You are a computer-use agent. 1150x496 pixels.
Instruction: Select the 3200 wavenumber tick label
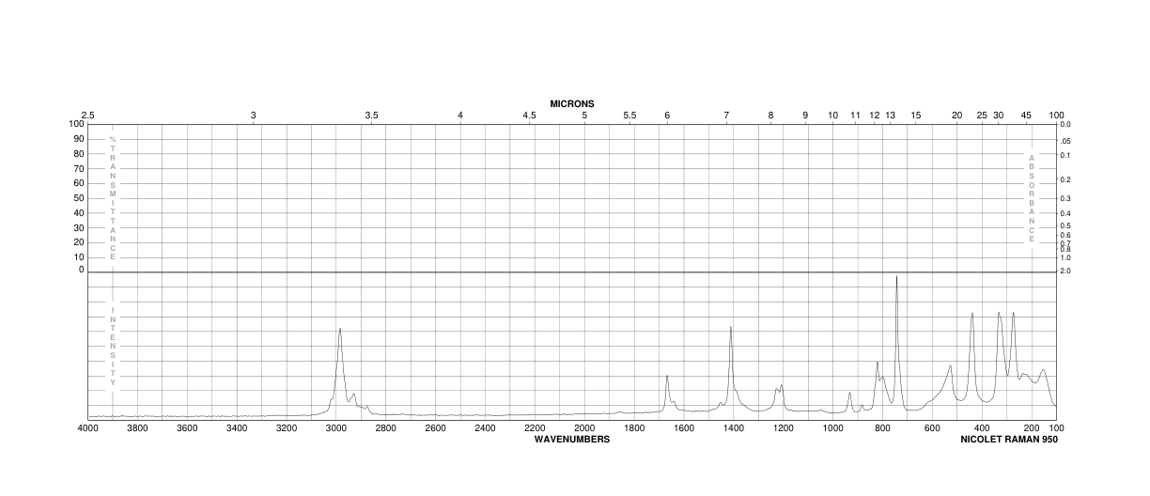[x=287, y=428]
